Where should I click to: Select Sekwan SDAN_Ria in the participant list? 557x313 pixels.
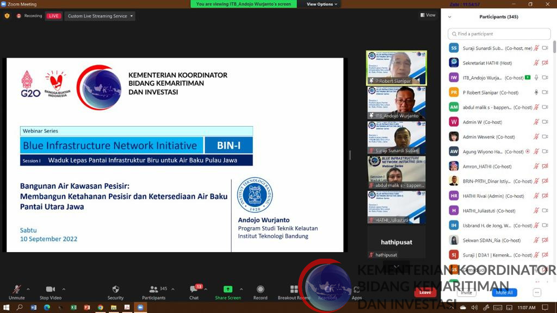[499, 240]
